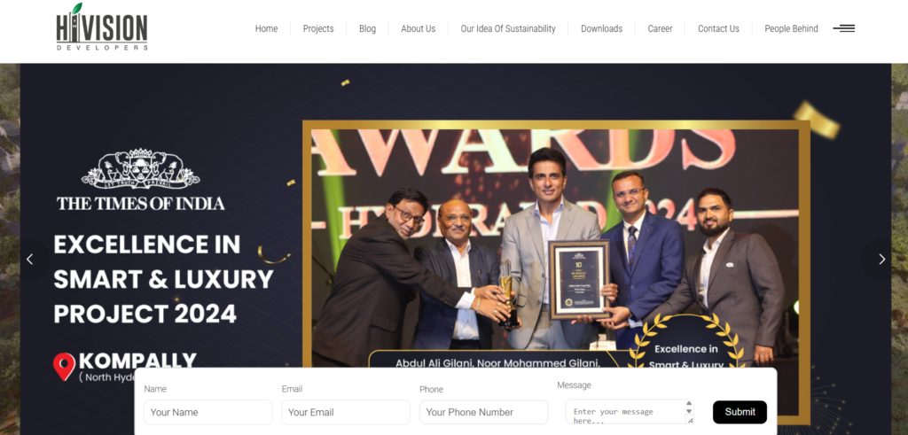Focus the Your Phone Number field
Screen dimensions: 908x435
click(483, 413)
